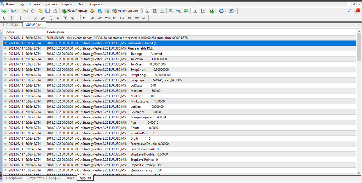
Task: Open the Сервис menu
Action: click(68, 4)
